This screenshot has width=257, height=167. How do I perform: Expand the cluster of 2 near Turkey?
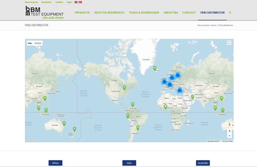(x=179, y=90)
